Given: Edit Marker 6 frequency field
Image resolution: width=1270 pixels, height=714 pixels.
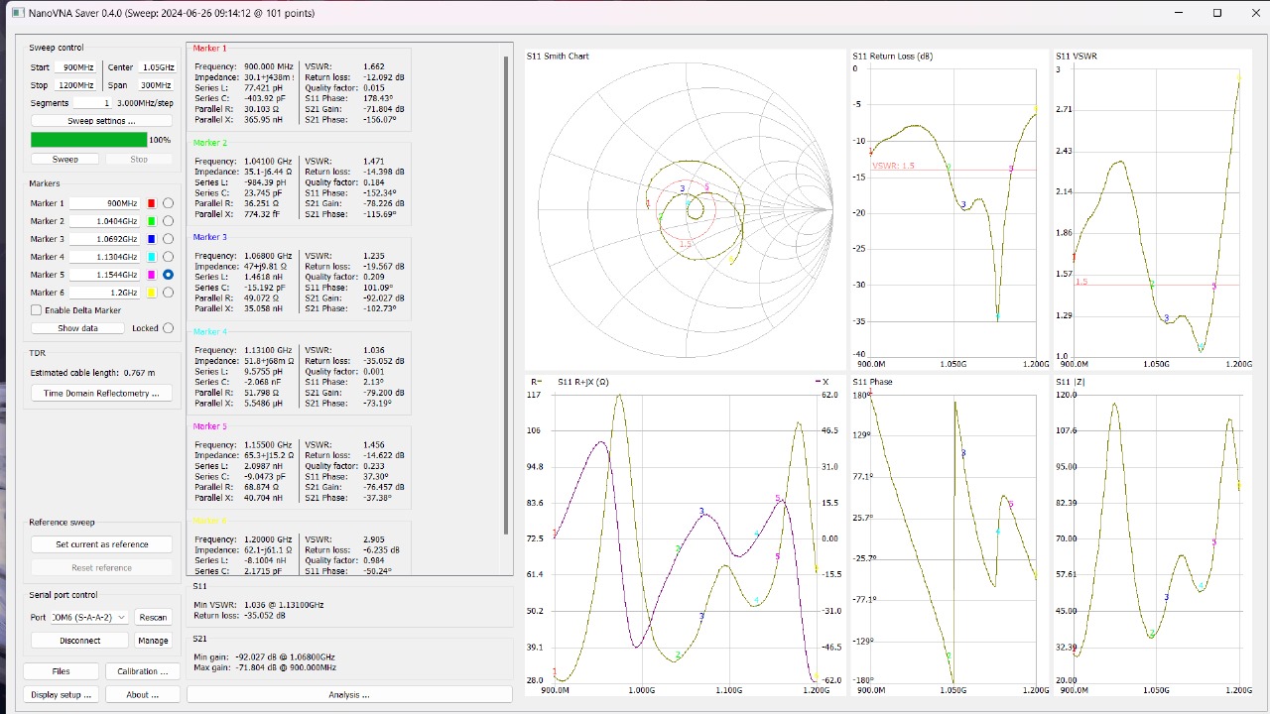Looking at the screenshot, I should [105, 293].
